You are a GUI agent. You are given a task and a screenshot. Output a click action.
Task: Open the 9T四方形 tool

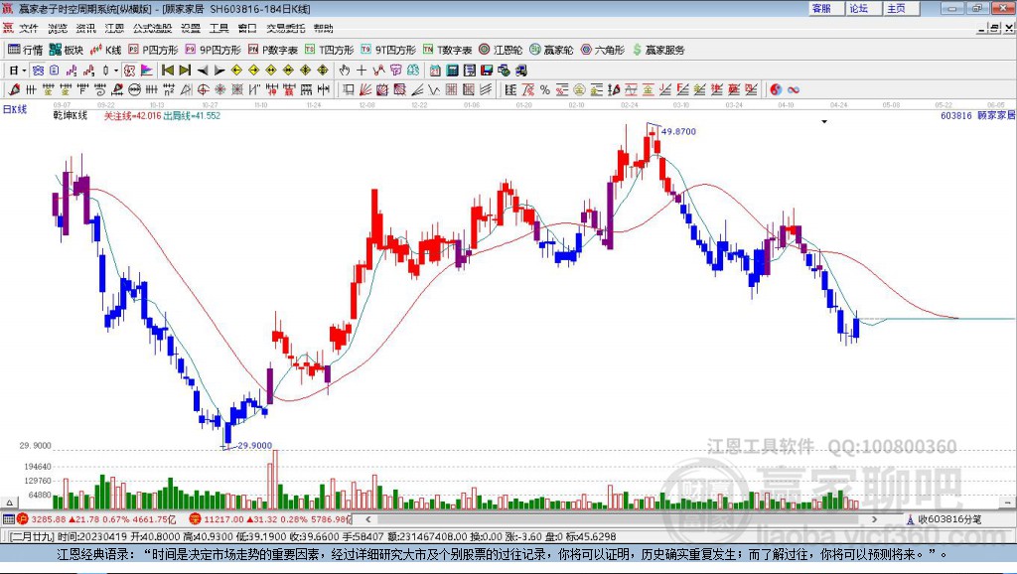[x=388, y=50]
